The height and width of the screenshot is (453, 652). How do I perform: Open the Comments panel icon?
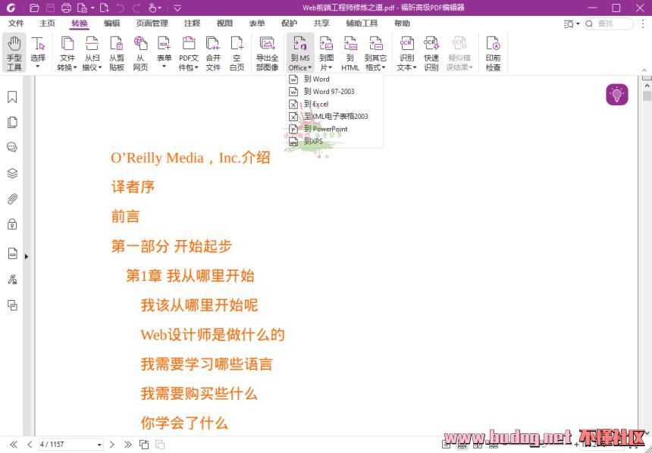coord(12,147)
